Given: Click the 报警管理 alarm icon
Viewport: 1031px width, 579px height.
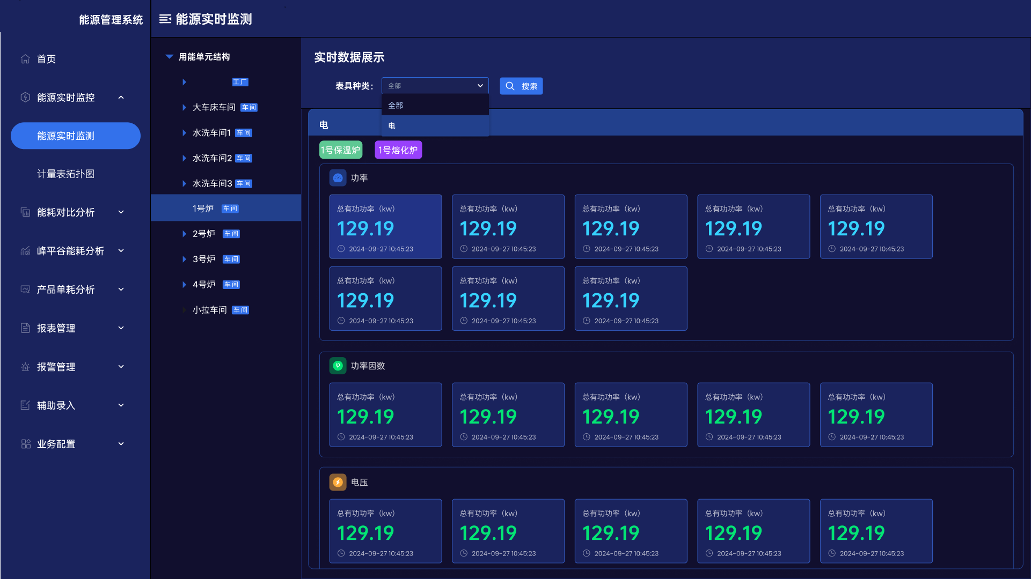Looking at the screenshot, I should (x=25, y=367).
